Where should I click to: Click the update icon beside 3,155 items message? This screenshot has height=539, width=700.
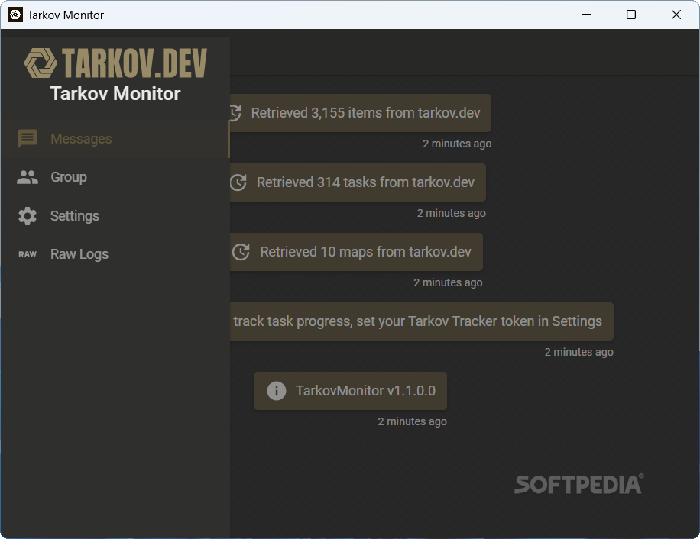pos(235,113)
